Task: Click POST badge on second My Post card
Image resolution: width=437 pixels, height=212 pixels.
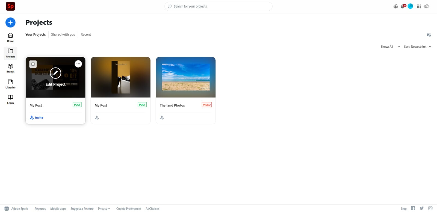Action: coord(142,105)
